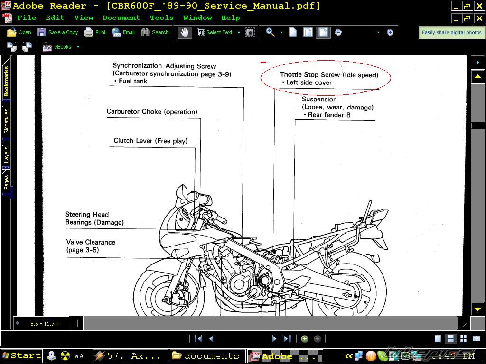Viewport: 486px width, 364px height.
Task: Choose the Snapshot camera tool
Action: (250, 32)
